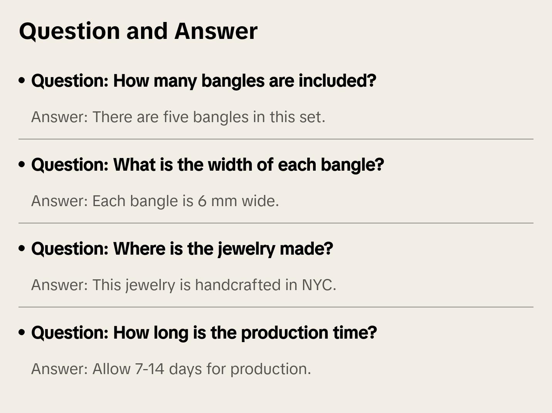Click the divider line below the NYC answer
The height and width of the screenshot is (413, 552).
pos(276,307)
